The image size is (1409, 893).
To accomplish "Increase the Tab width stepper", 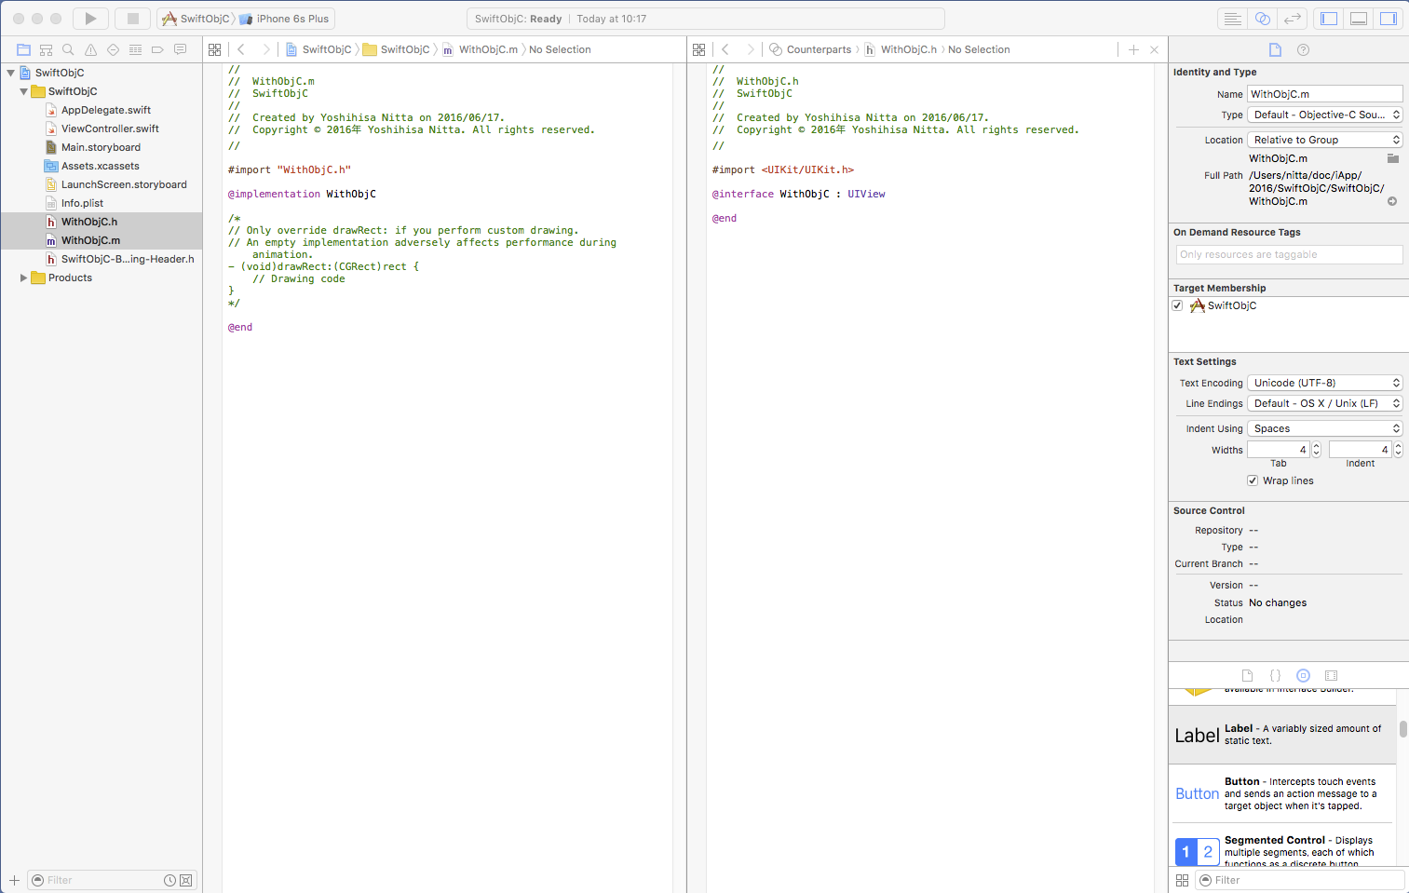I will click(x=1316, y=446).
